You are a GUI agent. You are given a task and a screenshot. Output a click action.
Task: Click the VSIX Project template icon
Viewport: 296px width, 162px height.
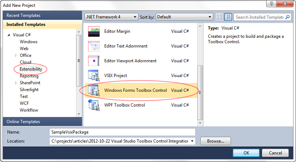[x=94, y=76]
